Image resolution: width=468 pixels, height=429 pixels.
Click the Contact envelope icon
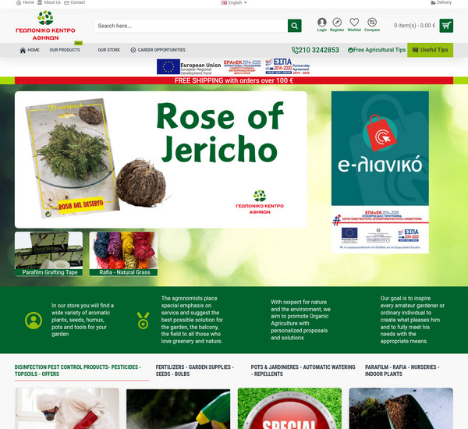(66, 2)
